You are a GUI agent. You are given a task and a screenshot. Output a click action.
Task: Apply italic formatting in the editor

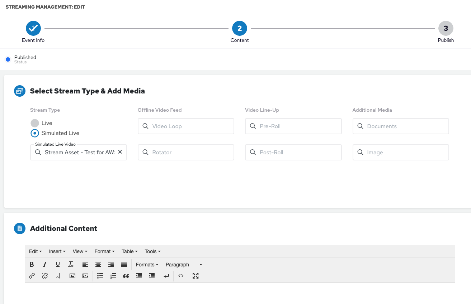(45, 265)
